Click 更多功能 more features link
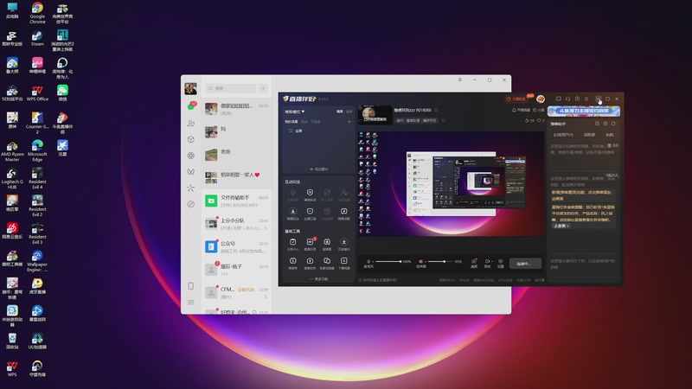This screenshot has height=389, width=692. [x=318, y=278]
